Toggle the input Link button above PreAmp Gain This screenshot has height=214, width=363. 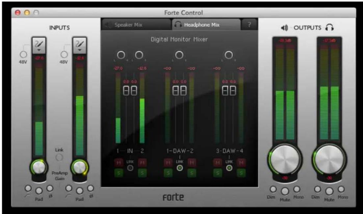59,157
